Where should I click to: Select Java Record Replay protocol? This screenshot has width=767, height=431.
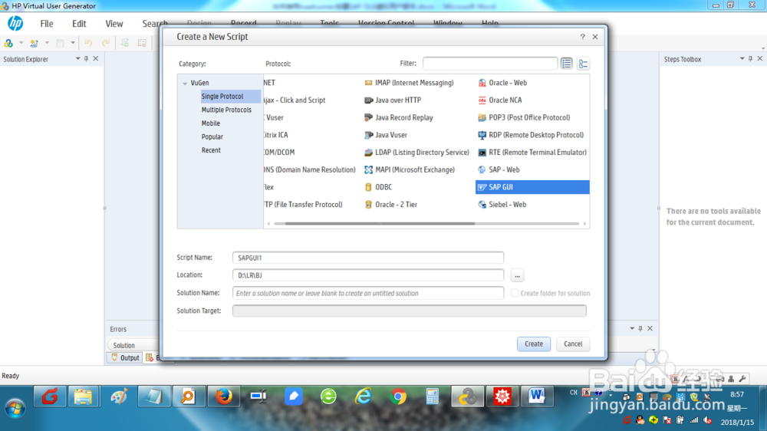[x=399, y=117]
